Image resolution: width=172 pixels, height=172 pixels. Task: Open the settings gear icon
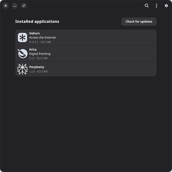[166, 6]
